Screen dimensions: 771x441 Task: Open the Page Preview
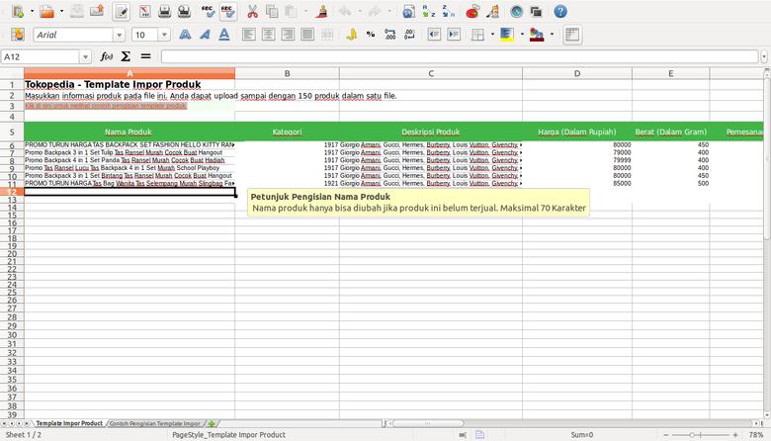point(185,11)
